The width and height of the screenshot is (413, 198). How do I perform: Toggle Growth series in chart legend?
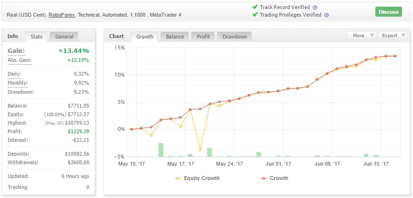[x=275, y=178]
